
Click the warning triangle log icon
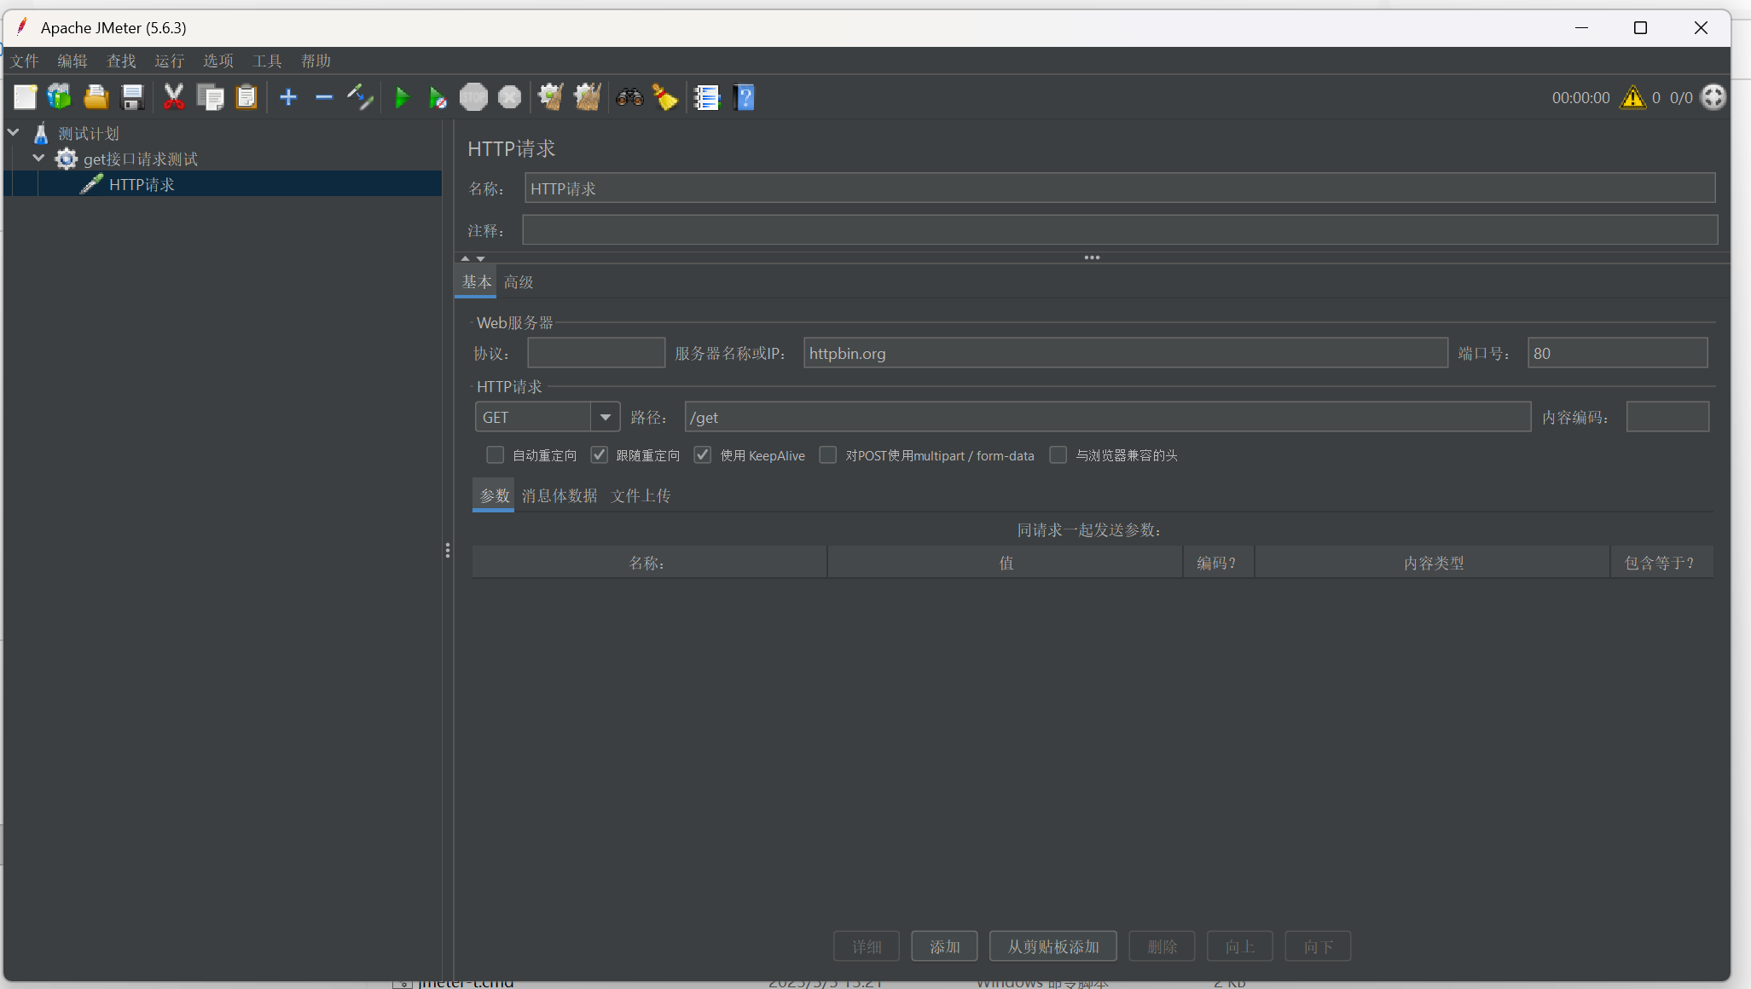[x=1632, y=98]
